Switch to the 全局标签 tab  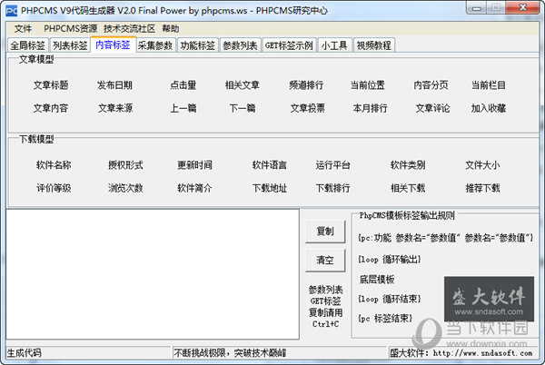point(28,45)
